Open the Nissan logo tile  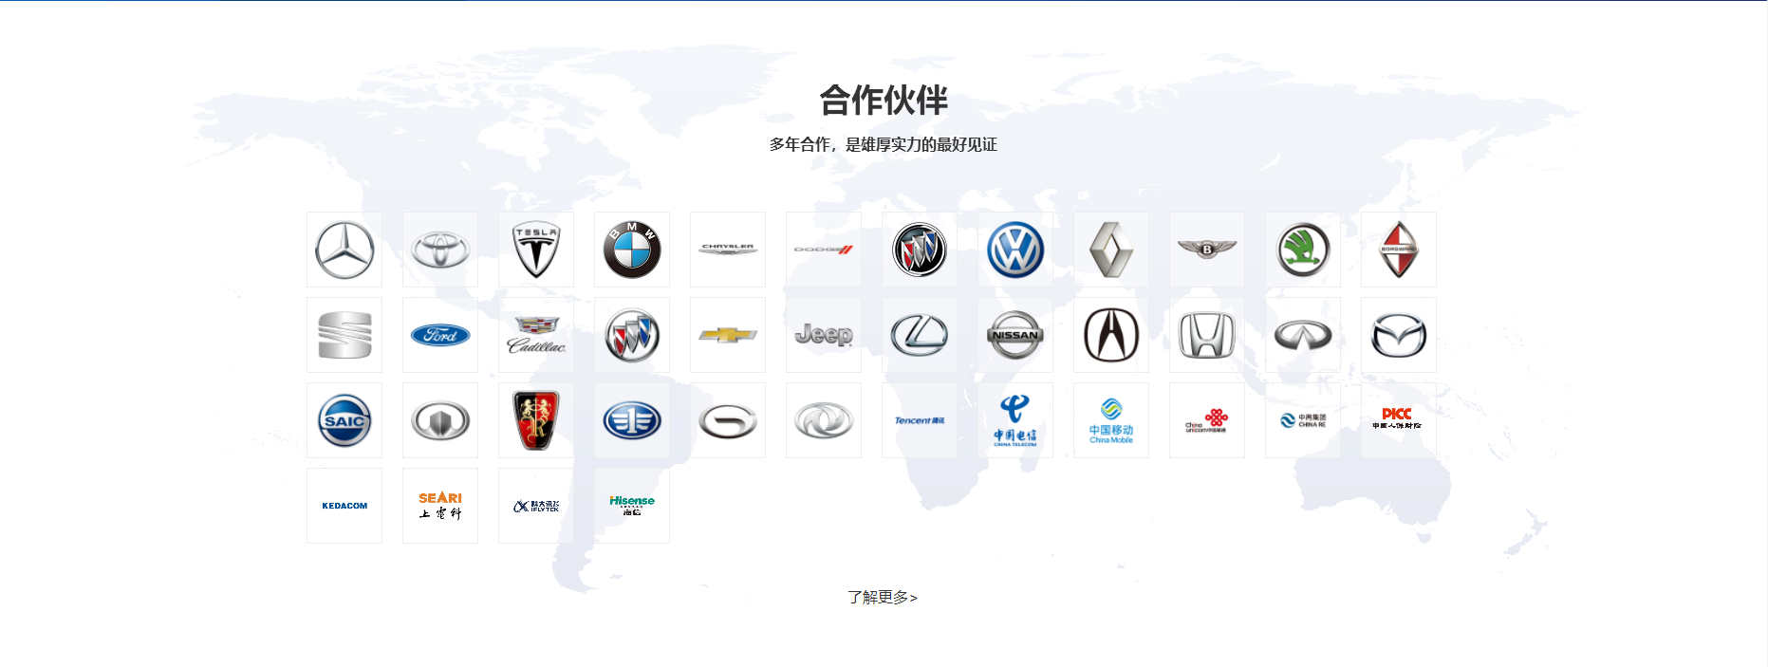pos(1015,335)
